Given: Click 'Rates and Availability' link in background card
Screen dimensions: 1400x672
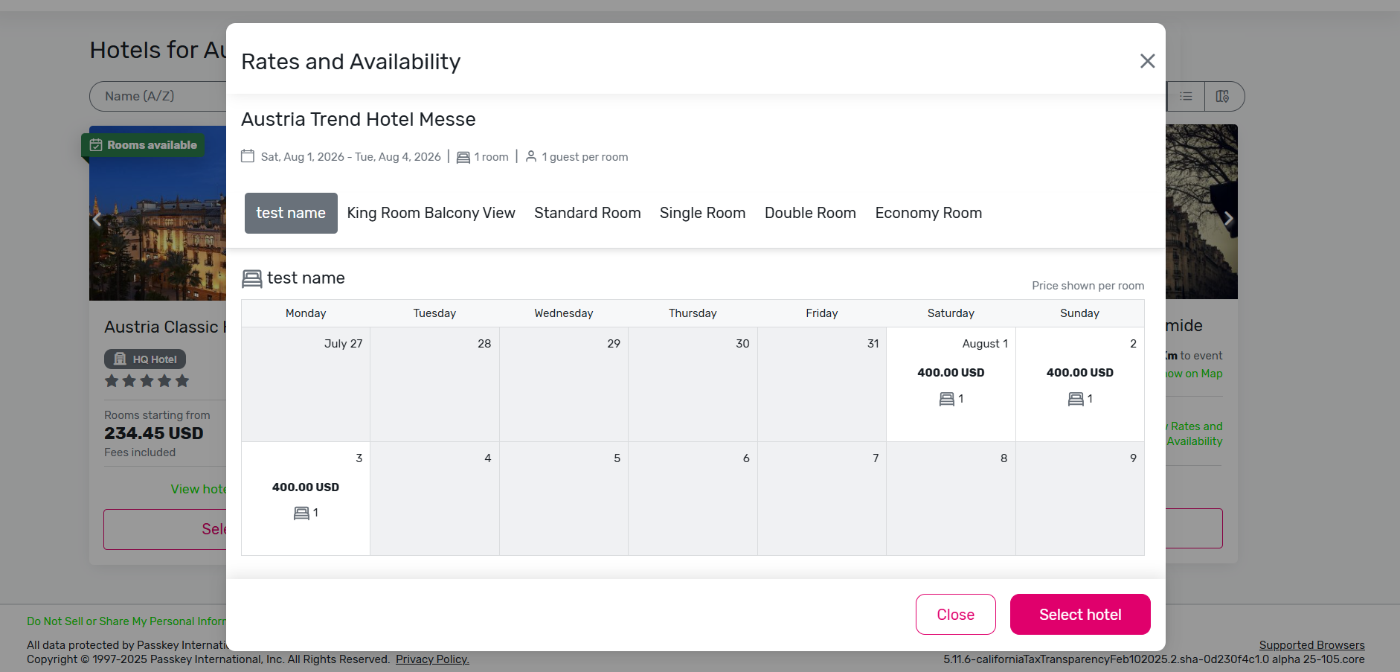Looking at the screenshot, I should click(1195, 434).
